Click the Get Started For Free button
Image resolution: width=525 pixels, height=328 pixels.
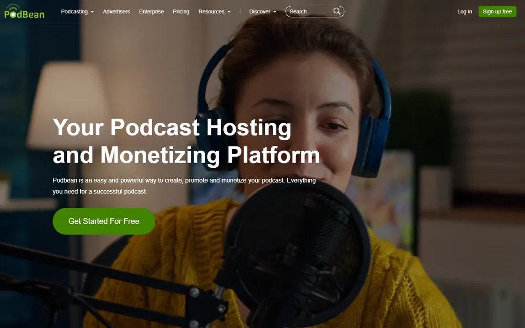click(104, 221)
